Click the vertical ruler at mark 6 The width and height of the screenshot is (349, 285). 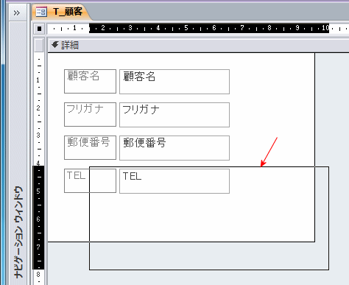[38, 219]
